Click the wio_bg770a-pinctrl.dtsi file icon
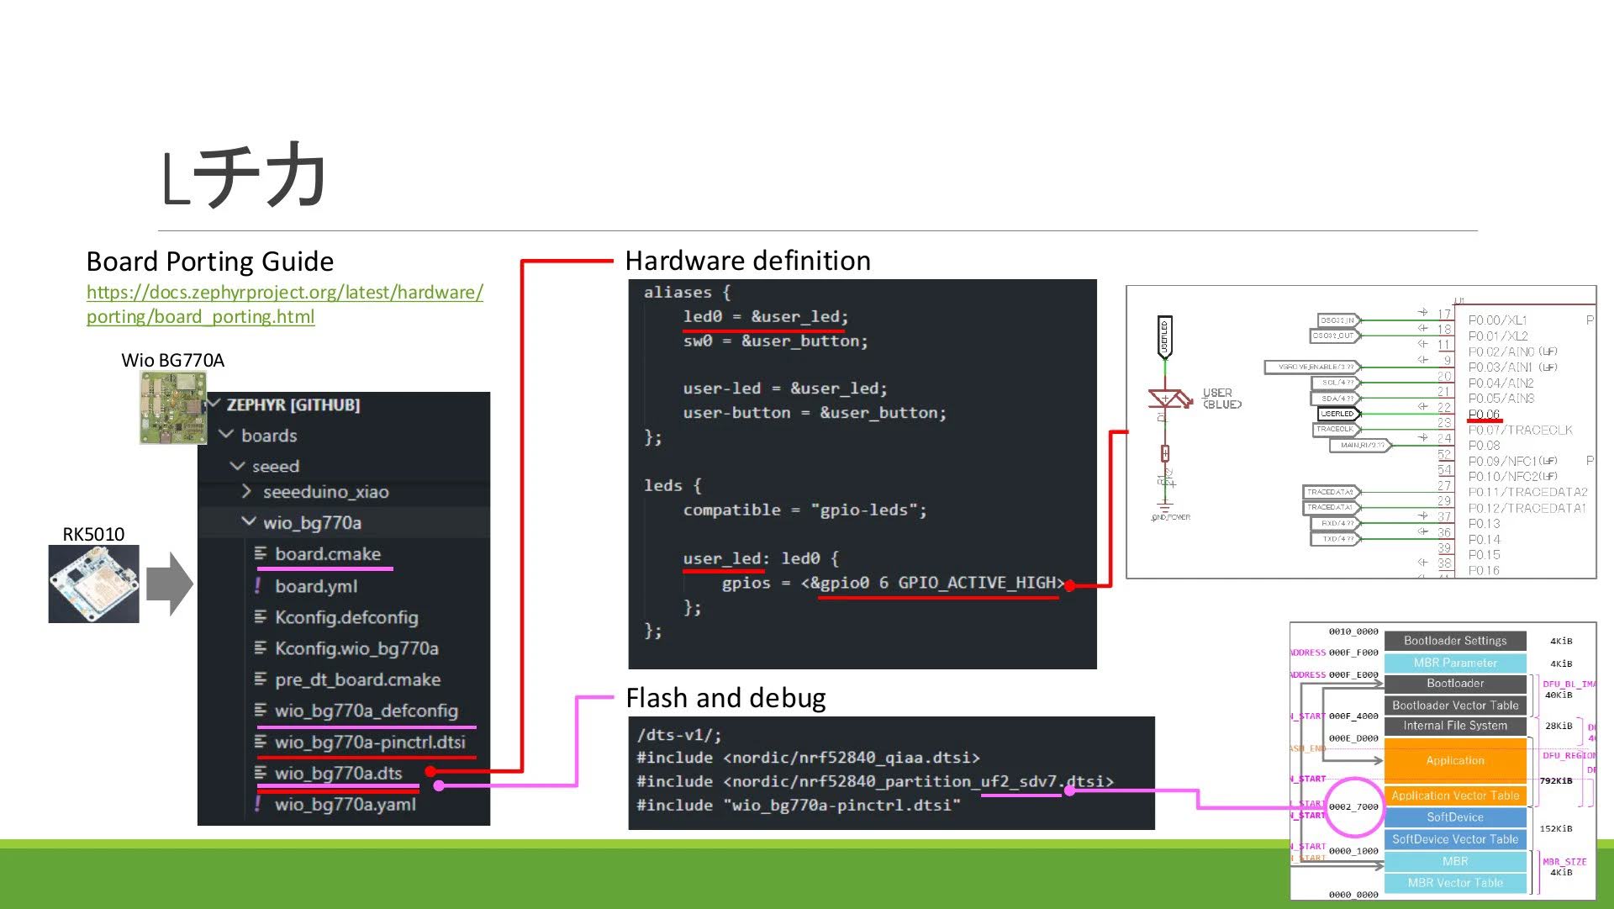Screen dimensions: 1614x909 [261, 742]
